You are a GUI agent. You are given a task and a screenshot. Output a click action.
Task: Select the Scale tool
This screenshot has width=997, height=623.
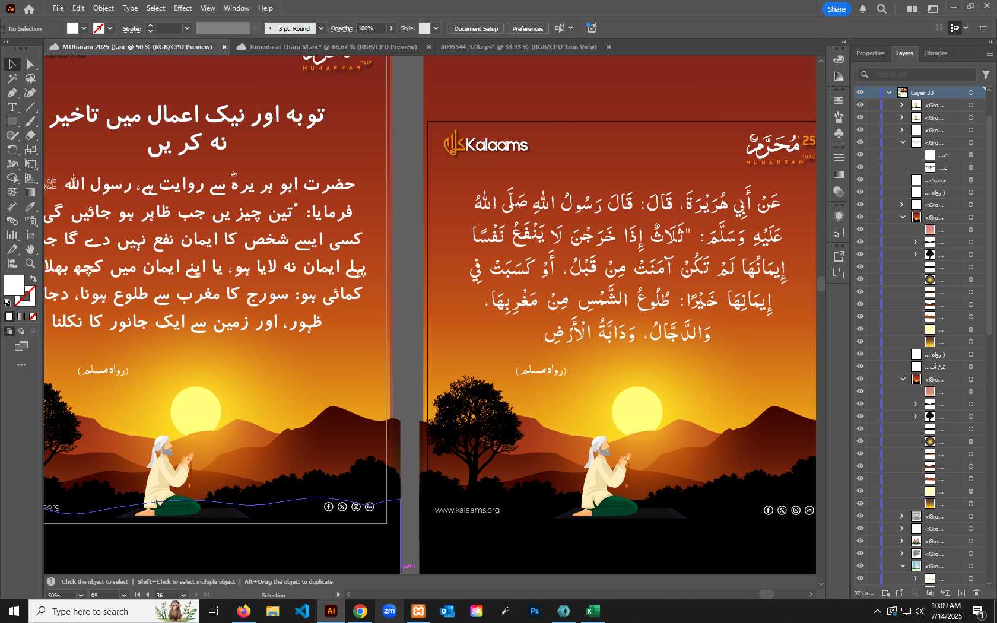(x=31, y=150)
